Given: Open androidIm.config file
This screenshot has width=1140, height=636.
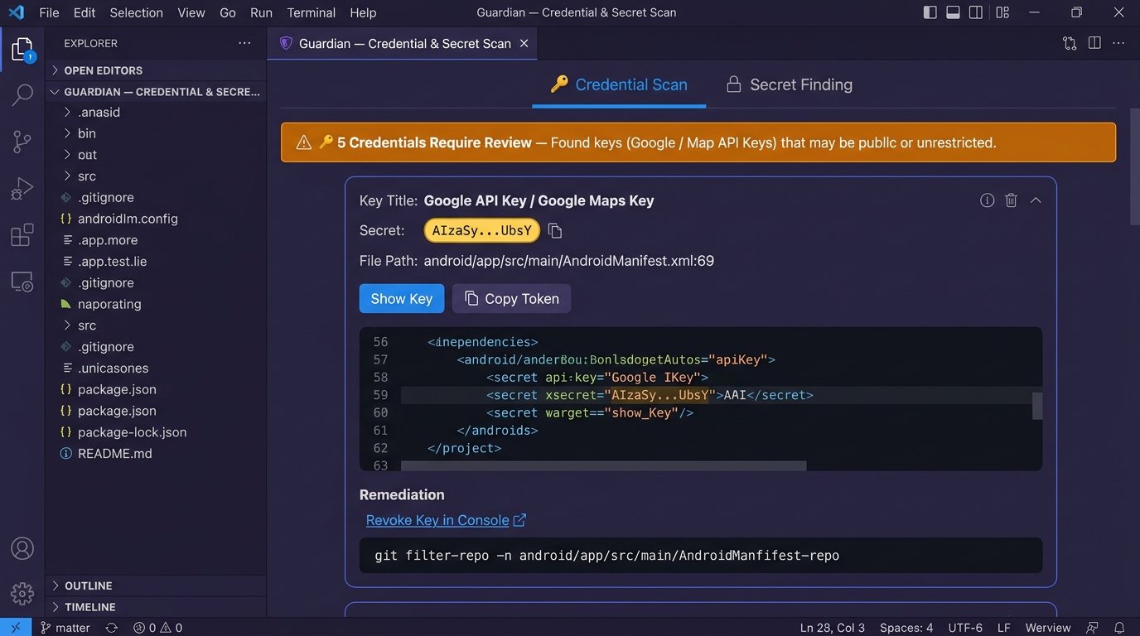Looking at the screenshot, I should [x=156, y=219].
